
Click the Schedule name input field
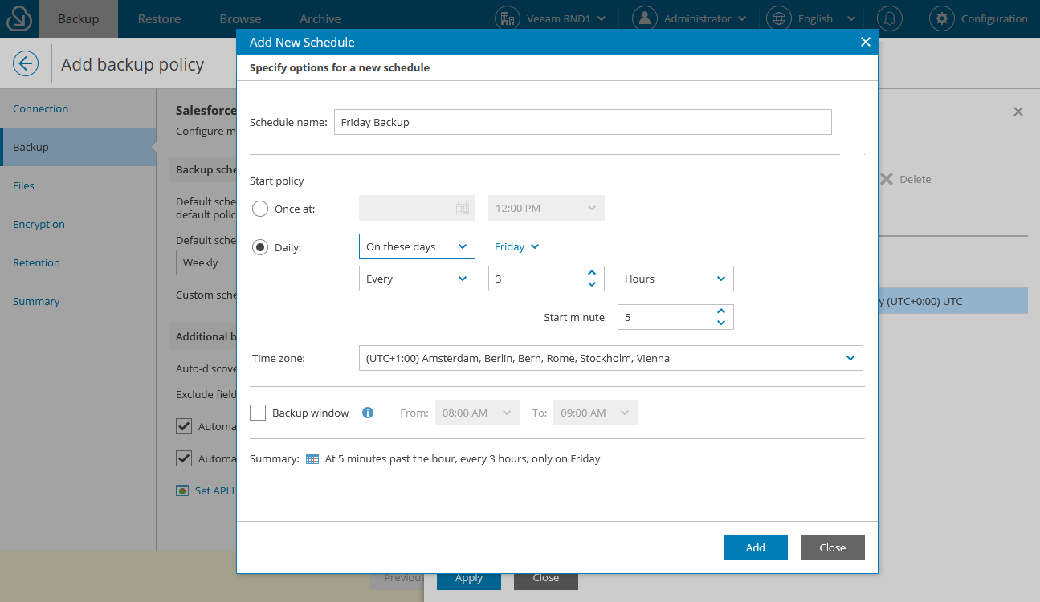582,122
